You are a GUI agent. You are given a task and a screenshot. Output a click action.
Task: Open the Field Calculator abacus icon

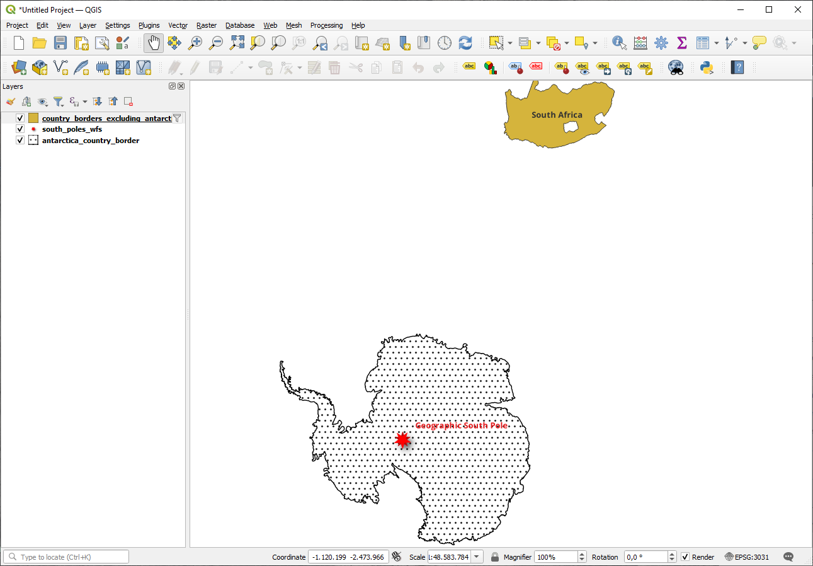[640, 43]
